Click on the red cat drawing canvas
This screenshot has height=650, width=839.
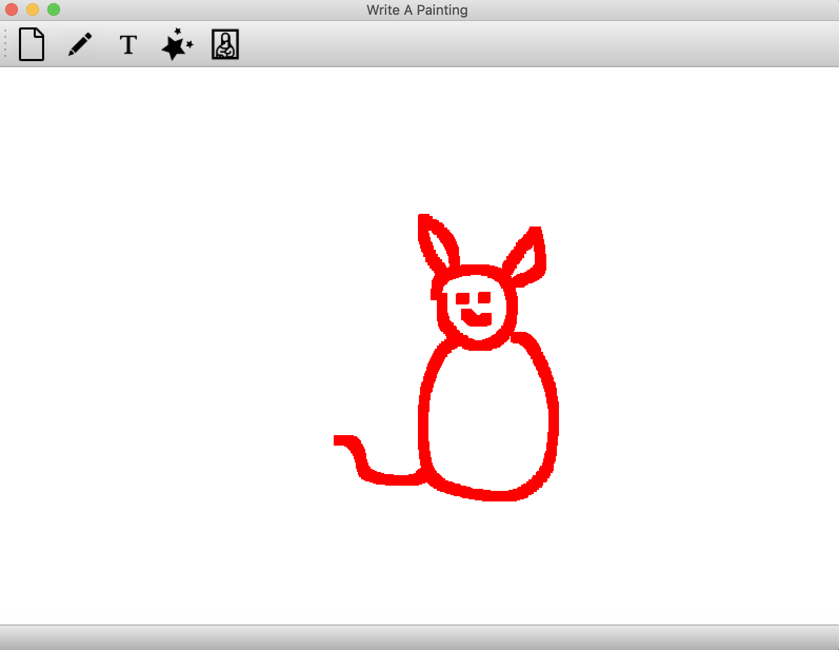(420, 346)
